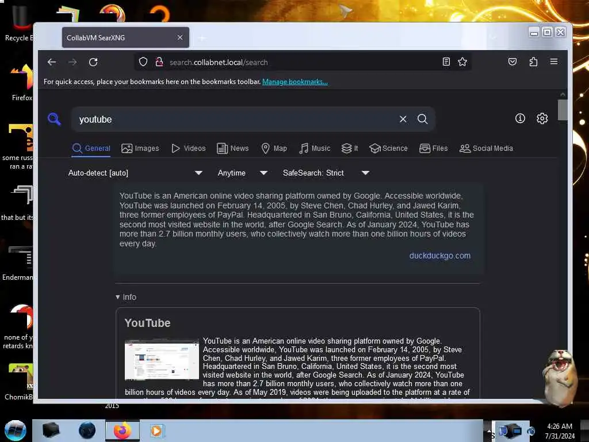
Task: Open the Pocket save icon
Action: pyautogui.click(x=512, y=62)
